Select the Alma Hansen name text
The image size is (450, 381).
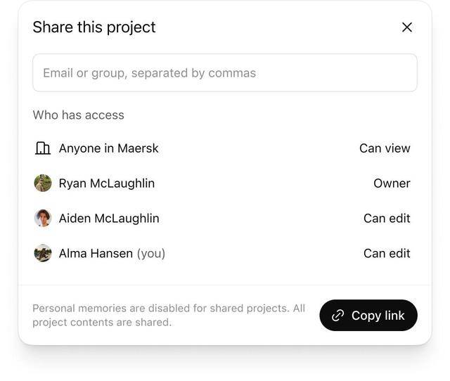(x=96, y=253)
